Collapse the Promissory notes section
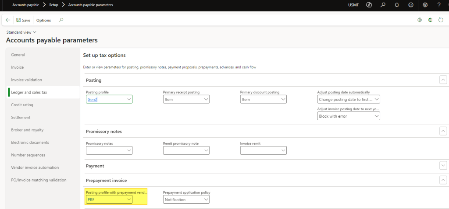This screenshot has width=449, height=209. pyautogui.click(x=443, y=131)
